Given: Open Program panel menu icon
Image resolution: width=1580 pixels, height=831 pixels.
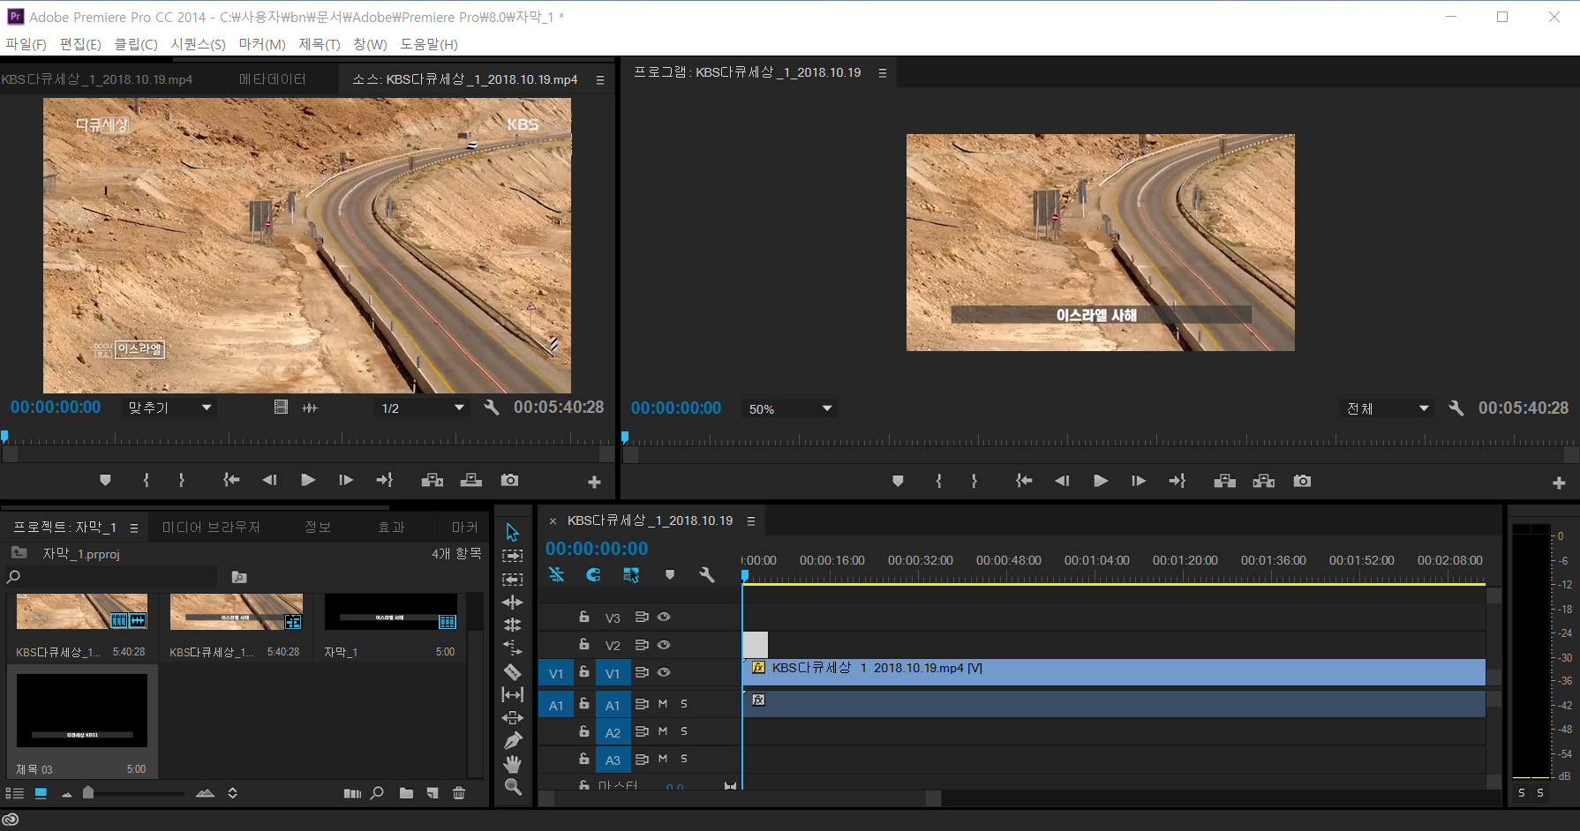Looking at the screenshot, I should (x=882, y=73).
